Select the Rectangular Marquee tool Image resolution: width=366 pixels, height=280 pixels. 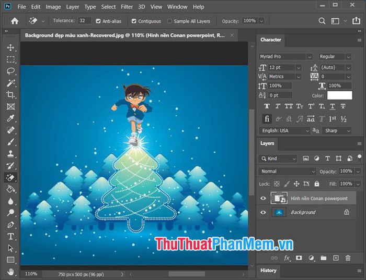click(10, 59)
